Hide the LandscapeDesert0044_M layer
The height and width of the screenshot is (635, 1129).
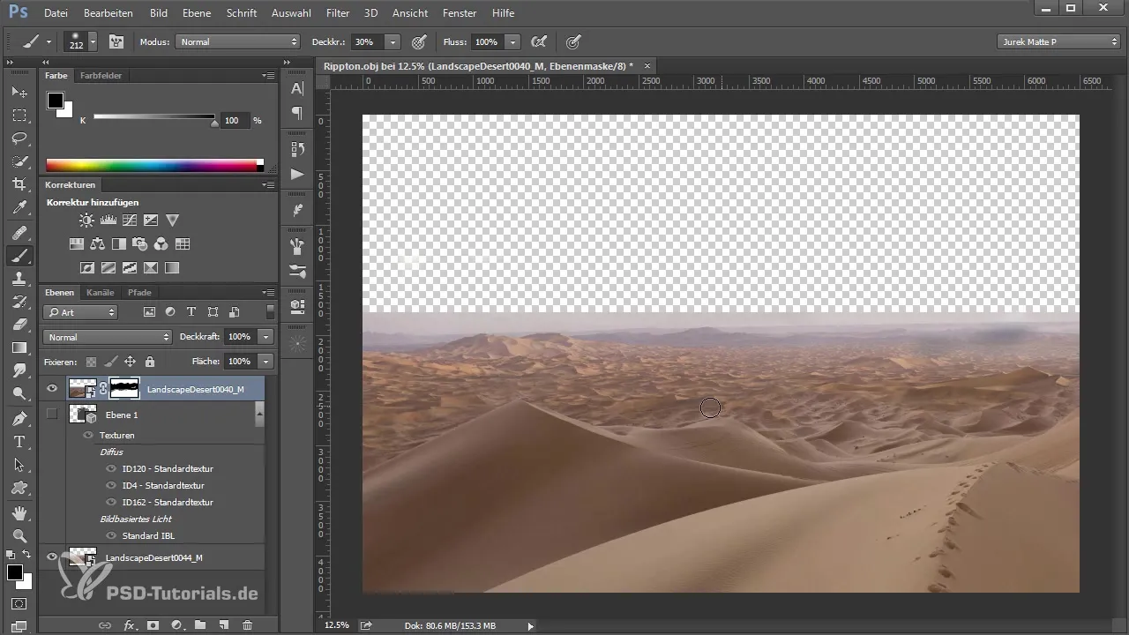click(52, 557)
